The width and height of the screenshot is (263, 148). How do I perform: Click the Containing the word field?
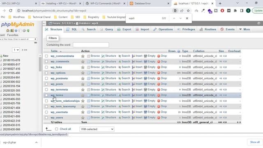[x=91, y=45]
